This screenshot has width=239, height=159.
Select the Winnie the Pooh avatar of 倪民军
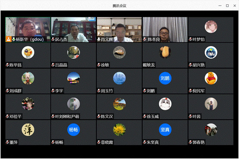[x=211, y=78]
